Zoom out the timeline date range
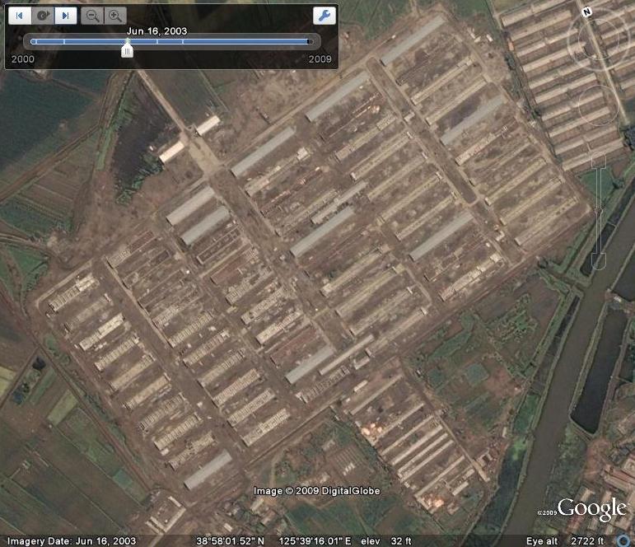 click(x=92, y=16)
